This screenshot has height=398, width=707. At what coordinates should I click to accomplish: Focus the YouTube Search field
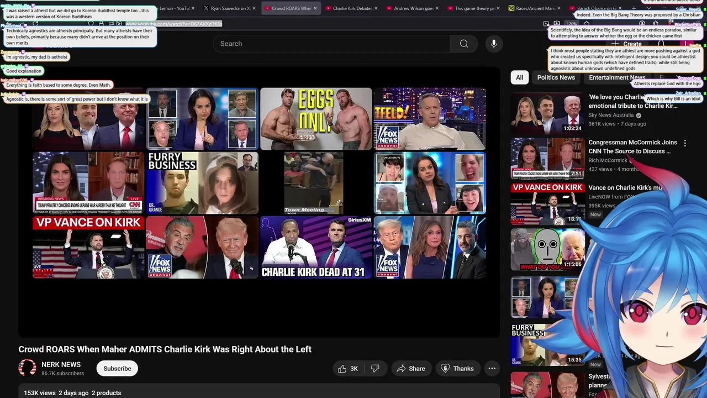331,44
